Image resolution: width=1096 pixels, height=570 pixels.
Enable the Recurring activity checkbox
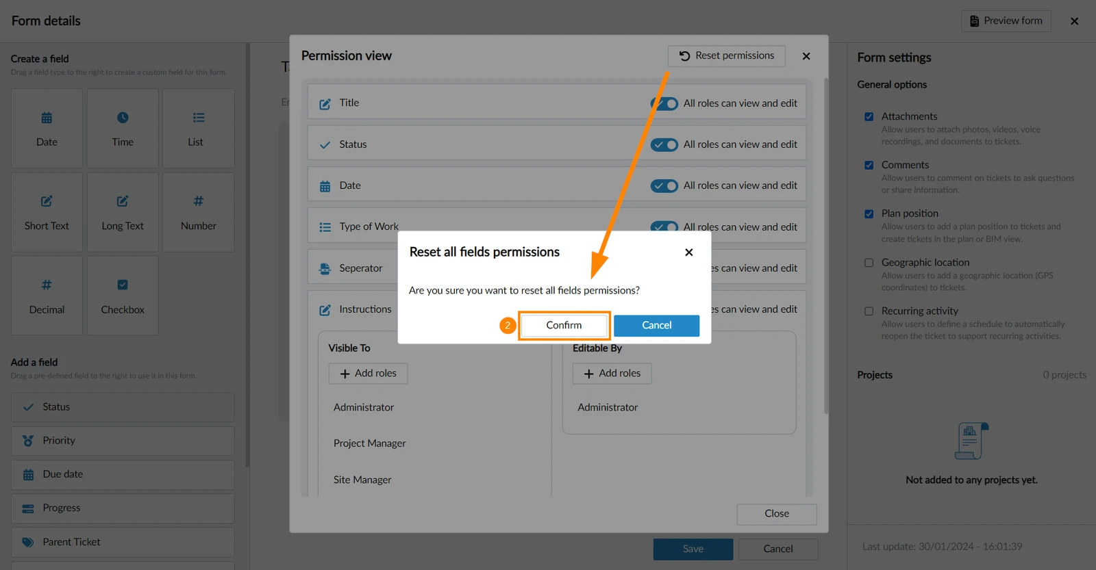[x=869, y=311]
